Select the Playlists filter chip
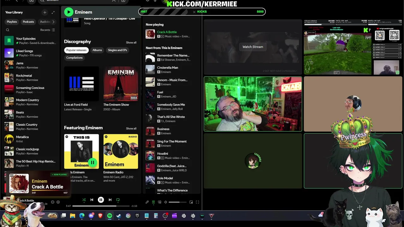This screenshot has width=404, height=227. [12, 22]
